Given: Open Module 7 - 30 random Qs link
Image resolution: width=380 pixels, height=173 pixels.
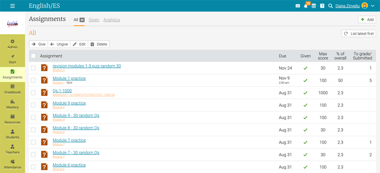Looking at the screenshot, I should tap(76, 153).
